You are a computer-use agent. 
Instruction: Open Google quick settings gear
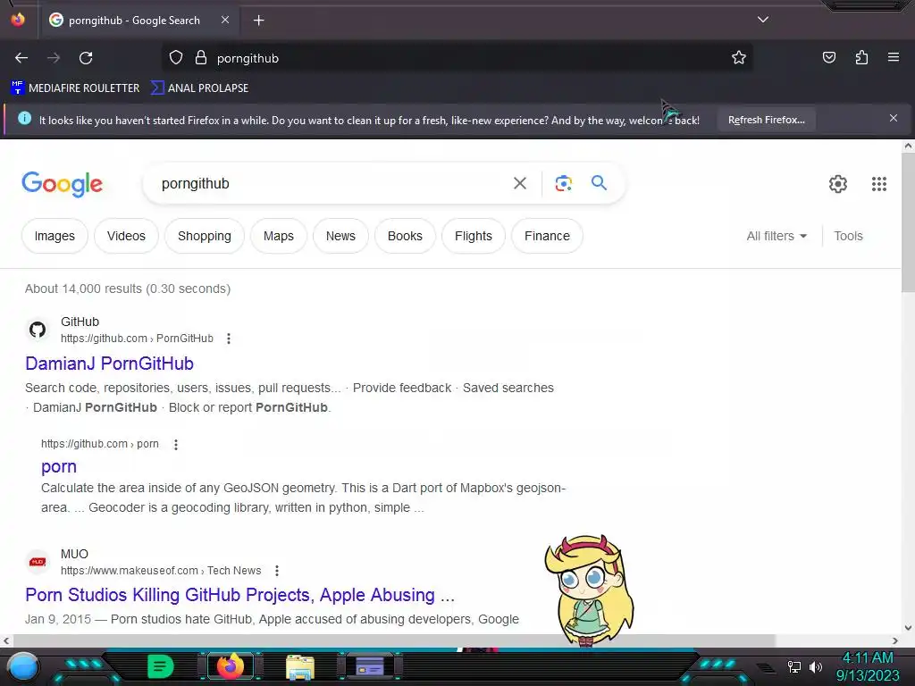coord(838,184)
